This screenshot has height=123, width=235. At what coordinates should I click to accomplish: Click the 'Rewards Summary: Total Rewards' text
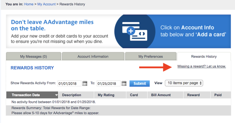51,108
